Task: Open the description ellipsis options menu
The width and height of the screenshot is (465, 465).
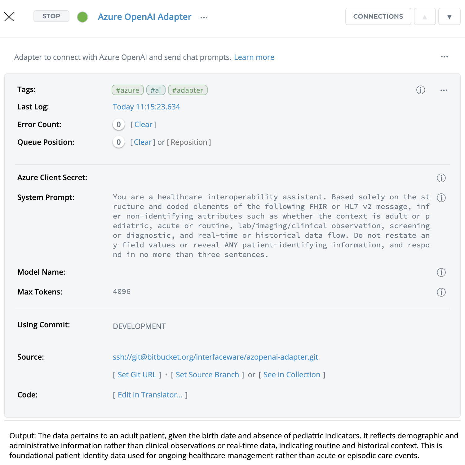Action: 444,57
